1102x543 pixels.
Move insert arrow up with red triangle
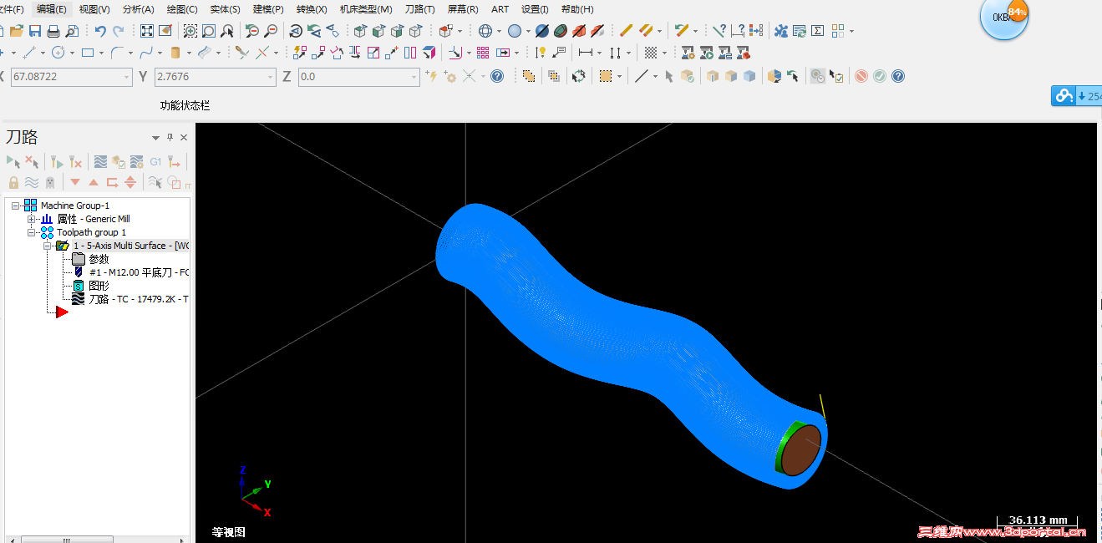point(94,182)
